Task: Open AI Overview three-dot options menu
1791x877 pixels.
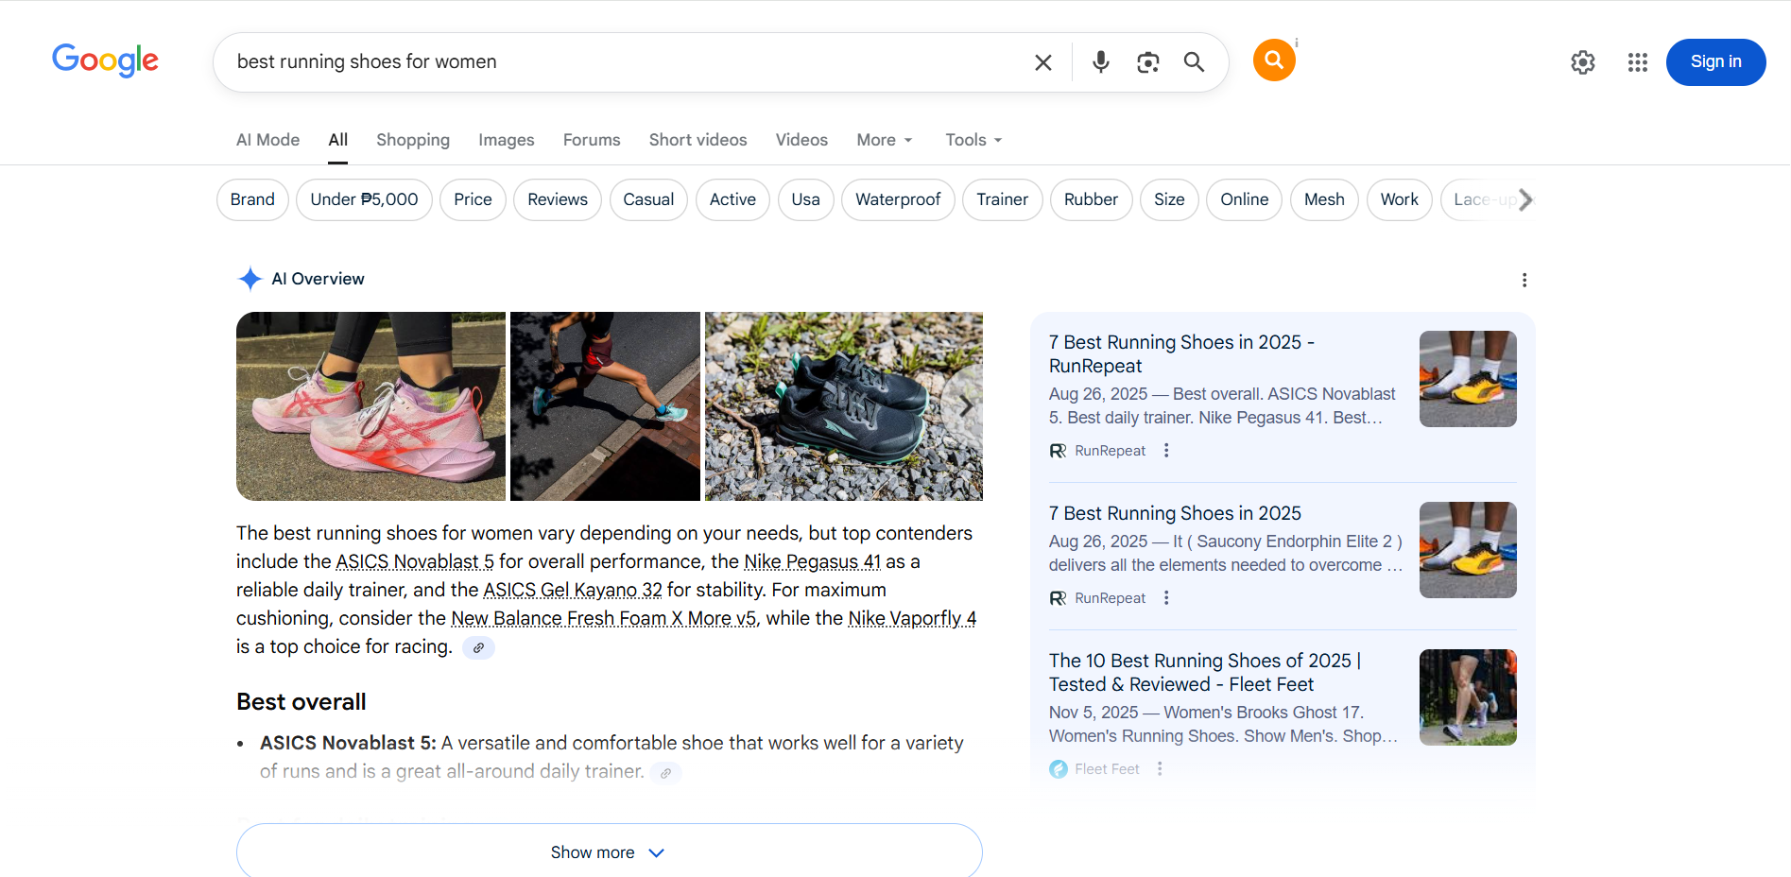Action: click(1524, 280)
